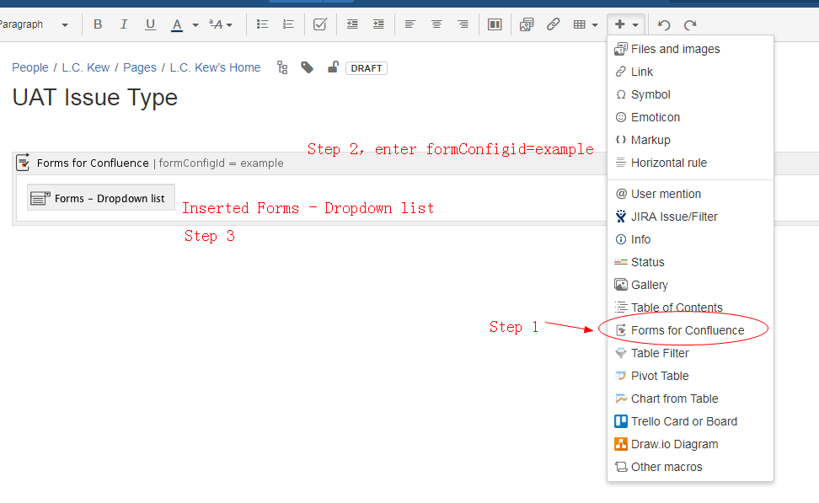Click the DRAFT status badge
This screenshot has width=819, height=503.
(x=367, y=68)
